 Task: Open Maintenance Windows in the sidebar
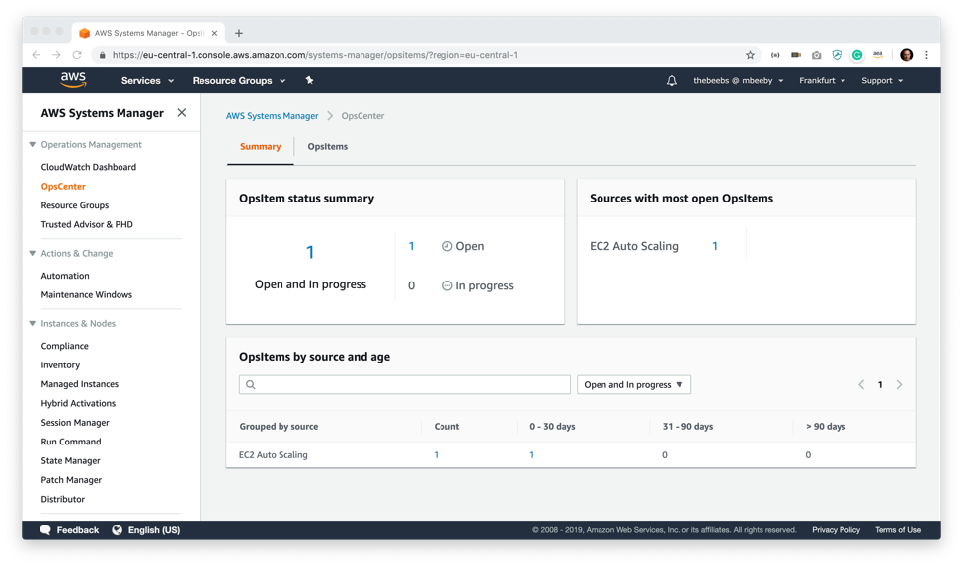[x=87, y=294]
